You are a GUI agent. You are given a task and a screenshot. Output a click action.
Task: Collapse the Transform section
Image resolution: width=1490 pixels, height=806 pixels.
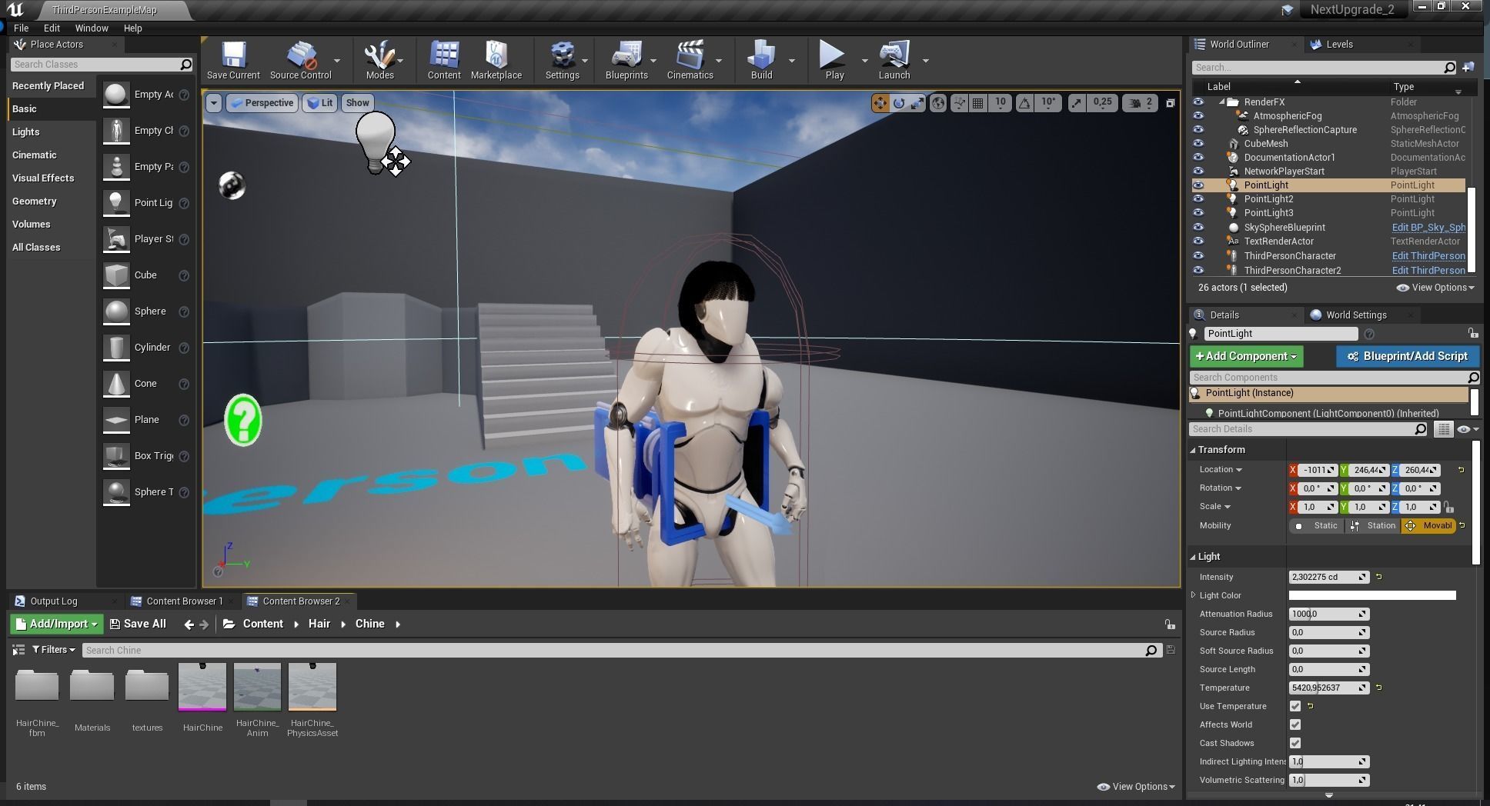(x=1194, y=450)
